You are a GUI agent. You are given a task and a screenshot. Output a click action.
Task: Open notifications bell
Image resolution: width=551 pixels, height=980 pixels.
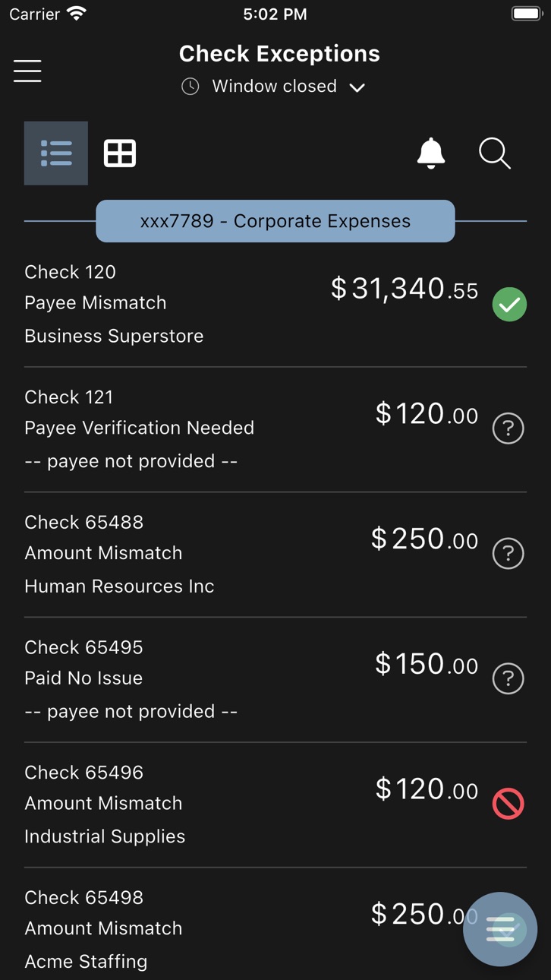(x=431, y=153)
